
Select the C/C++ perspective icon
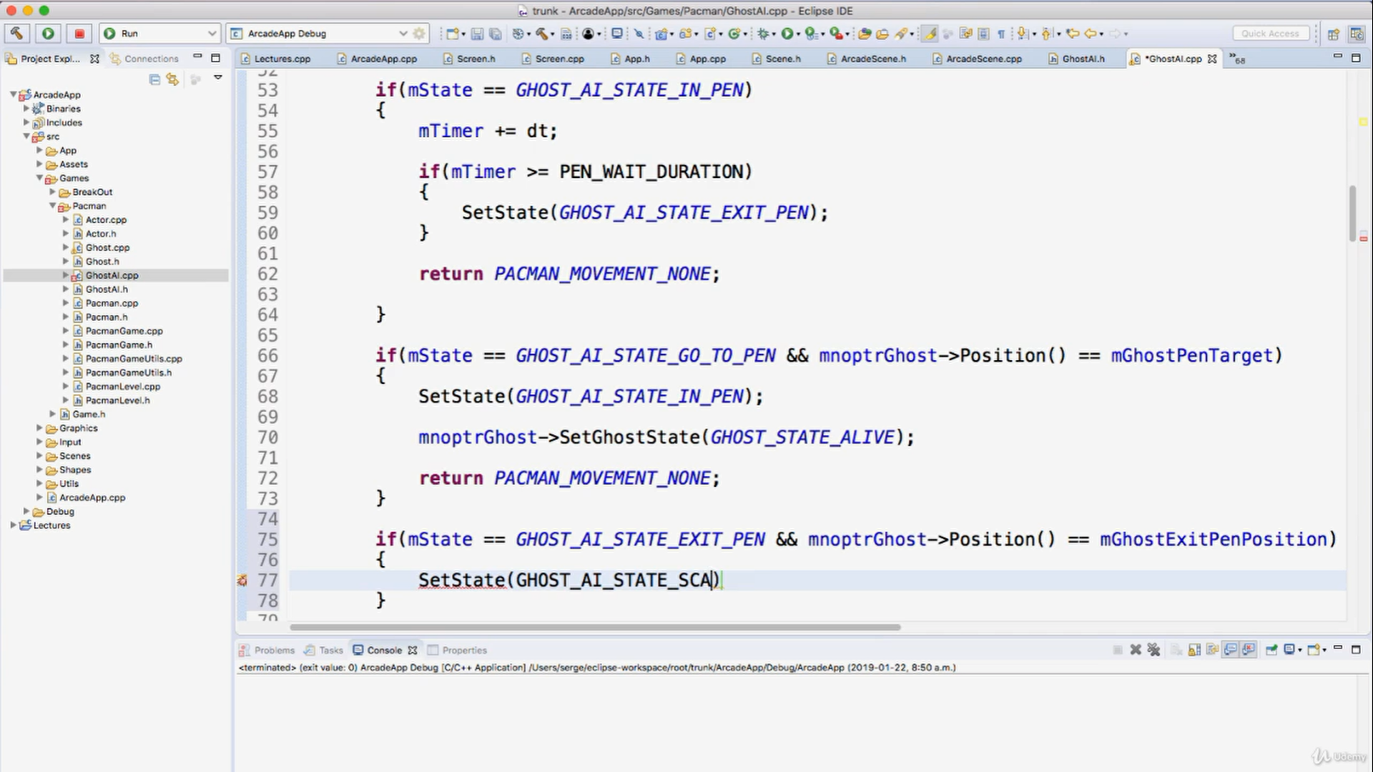click(1356, 34)
